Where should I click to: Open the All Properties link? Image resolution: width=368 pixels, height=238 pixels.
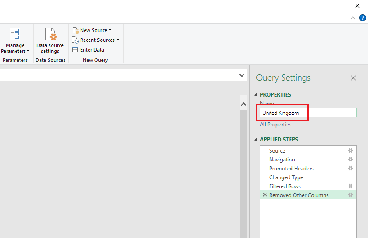click(x=275, y=125)
